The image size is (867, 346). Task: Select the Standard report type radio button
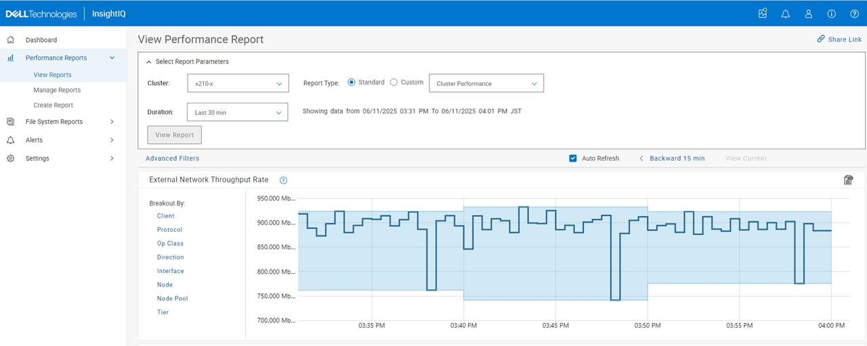[x=352, y=82]
